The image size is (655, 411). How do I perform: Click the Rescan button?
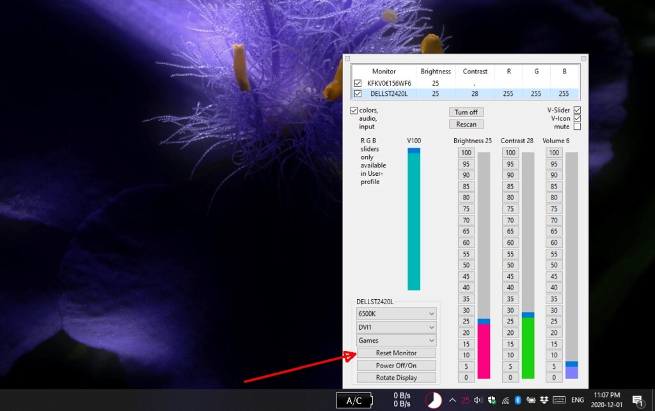pos(466,123)
